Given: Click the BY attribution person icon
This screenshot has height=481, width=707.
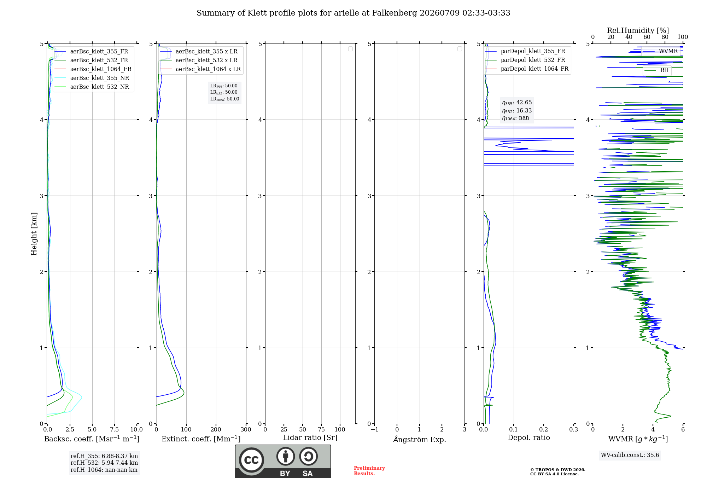Looking at the screenshot, I should [x=286, y=456].
